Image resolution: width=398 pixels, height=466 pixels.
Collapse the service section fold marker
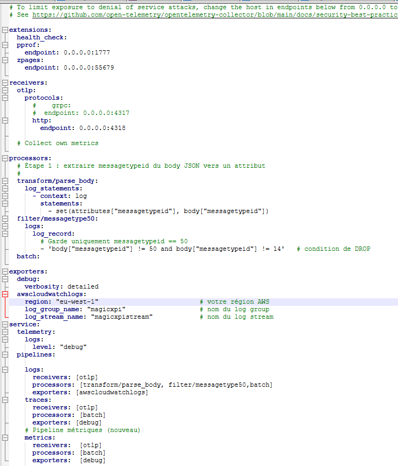[x=5, y=324]
